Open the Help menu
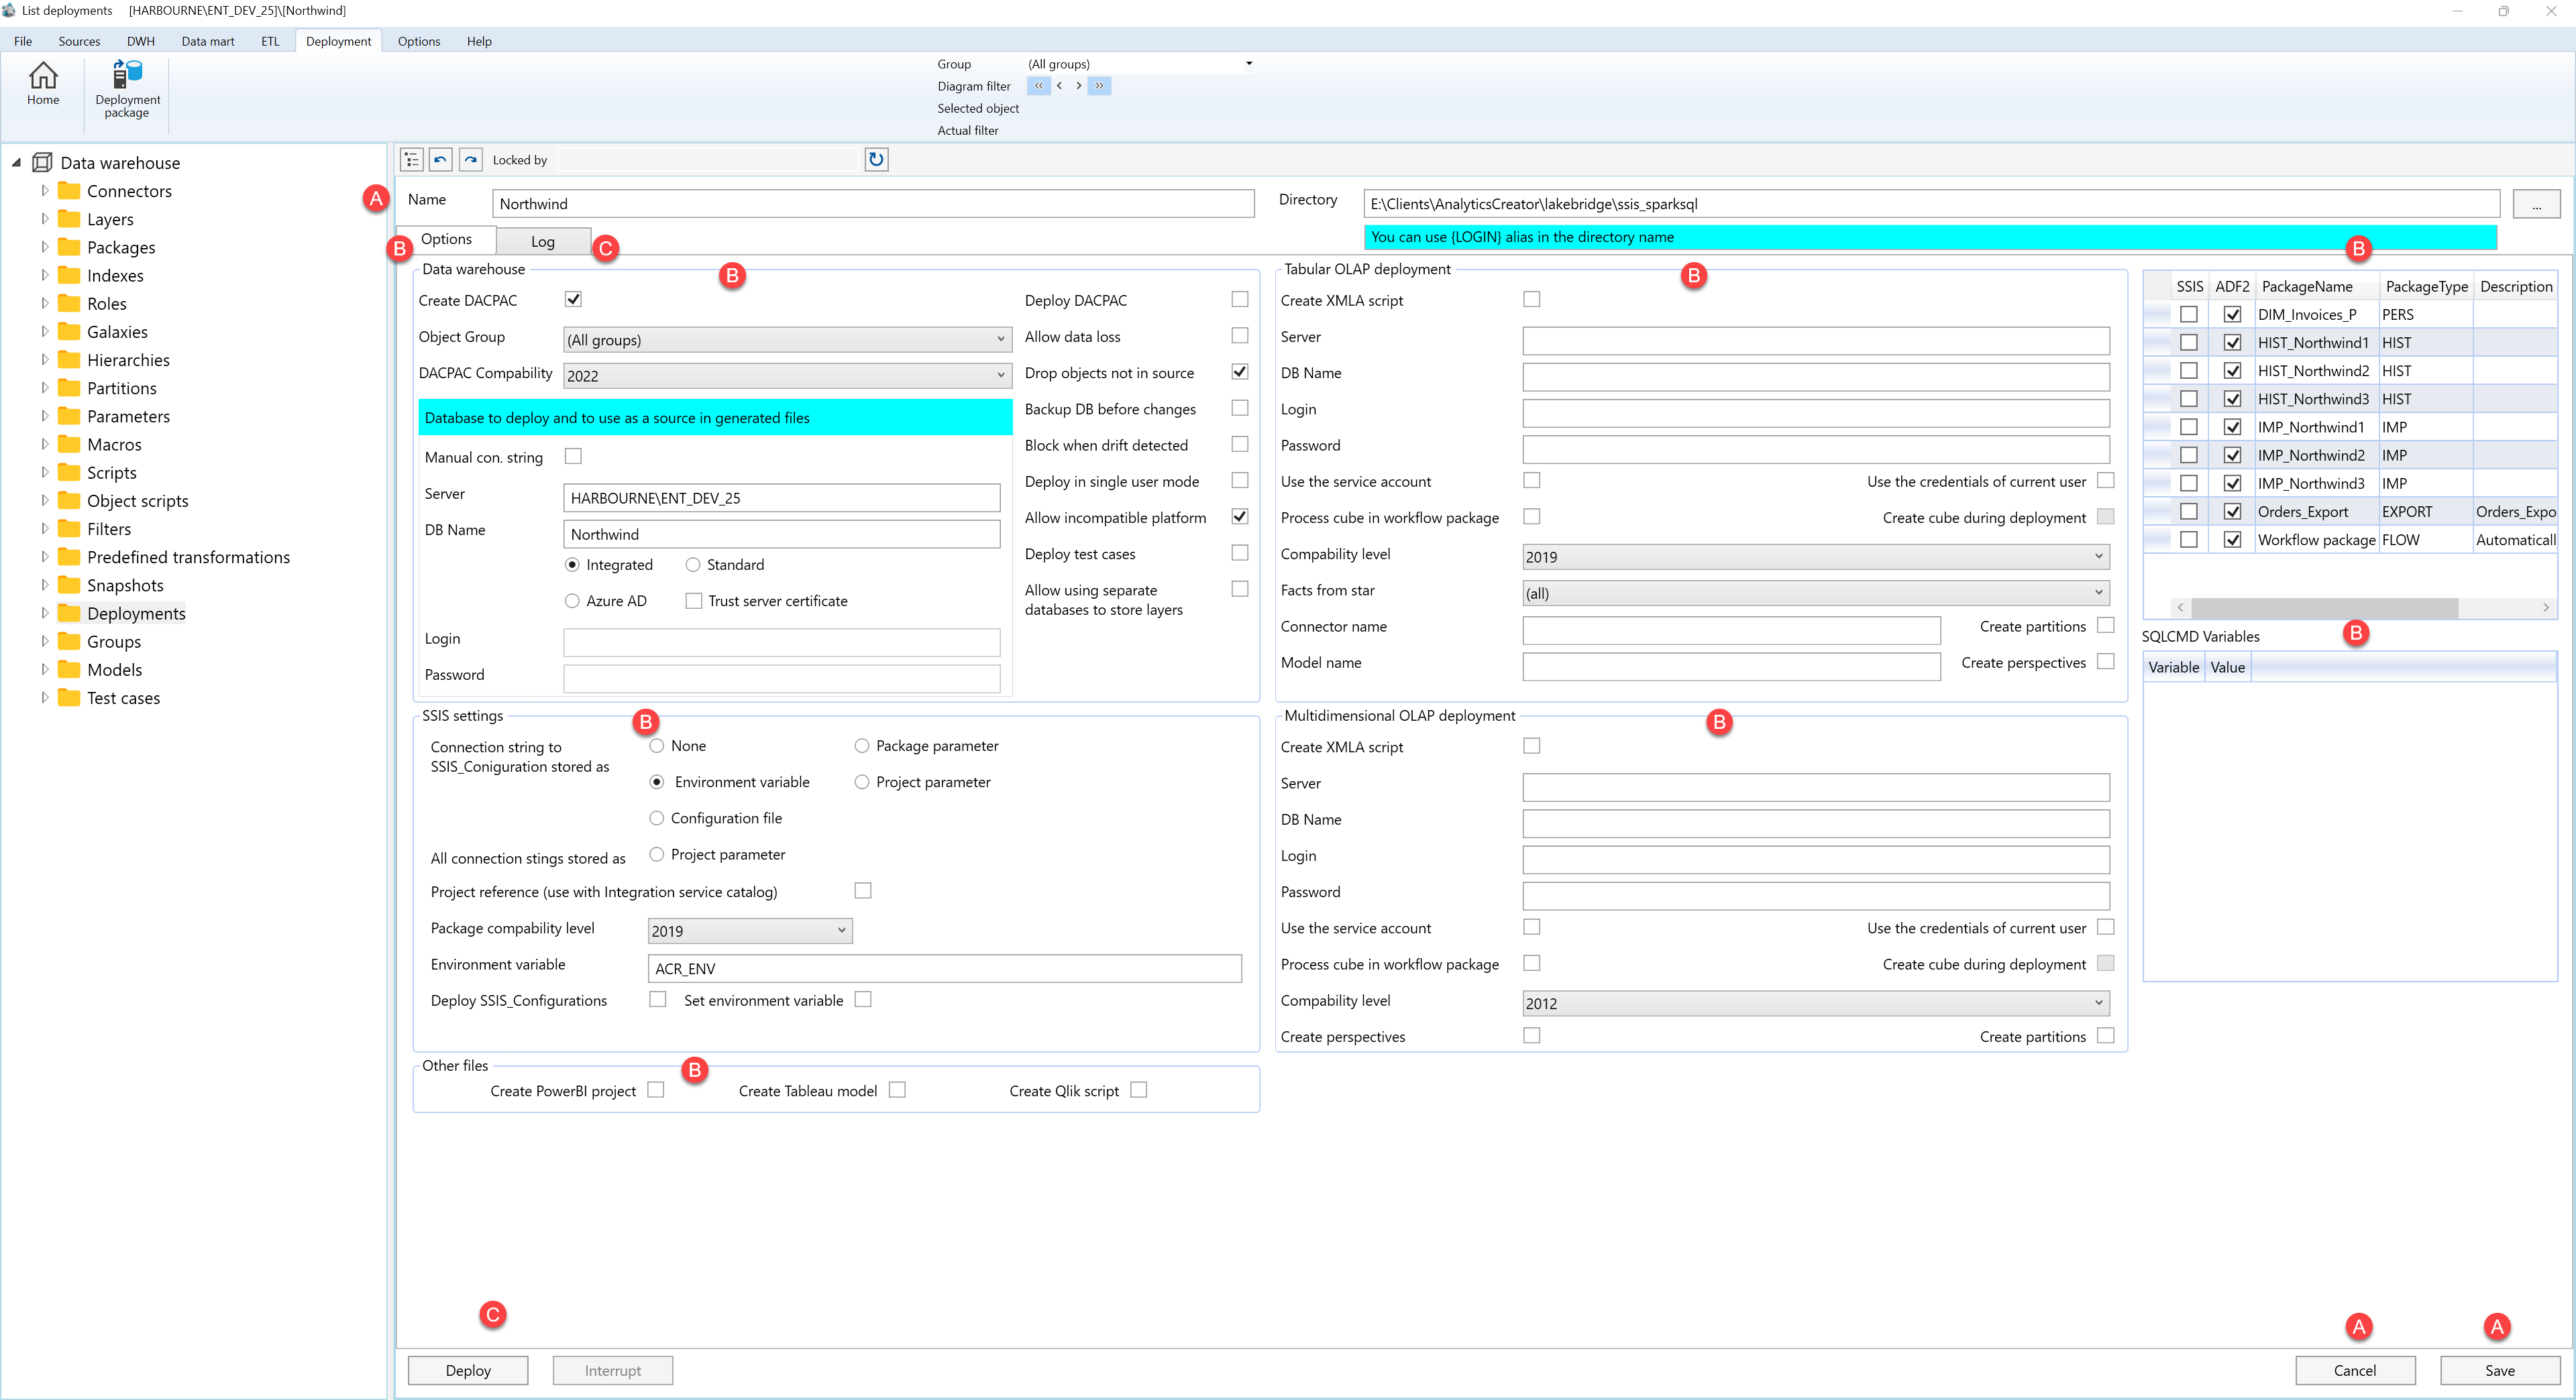2576x1400 pixels. click(479, 41)
